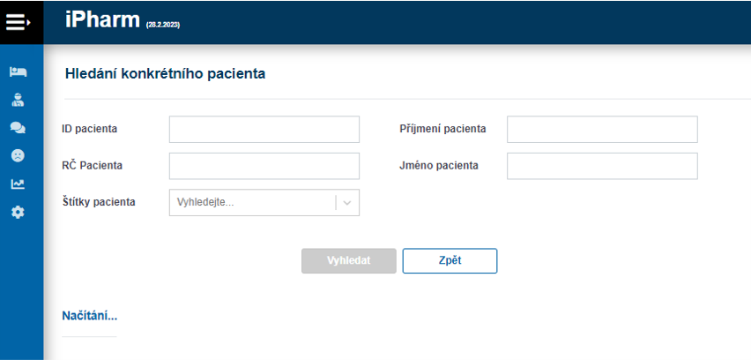Open the Vyhledejte... tag combo box

click(251, 203)
